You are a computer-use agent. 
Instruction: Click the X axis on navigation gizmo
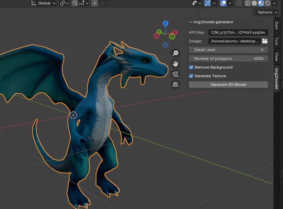(x=175, y=33)
